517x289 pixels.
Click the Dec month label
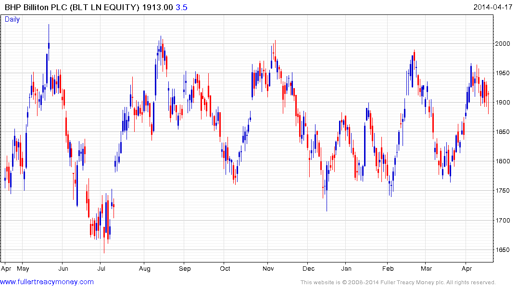click(308, 268)
